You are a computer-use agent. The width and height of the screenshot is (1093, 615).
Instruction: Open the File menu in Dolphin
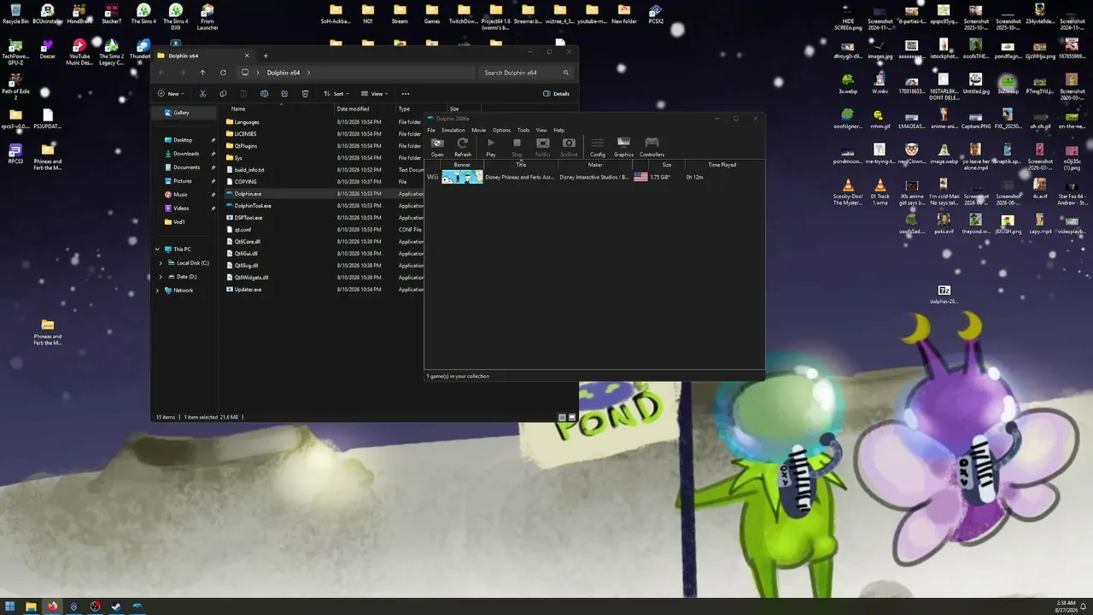coord(431,131)
